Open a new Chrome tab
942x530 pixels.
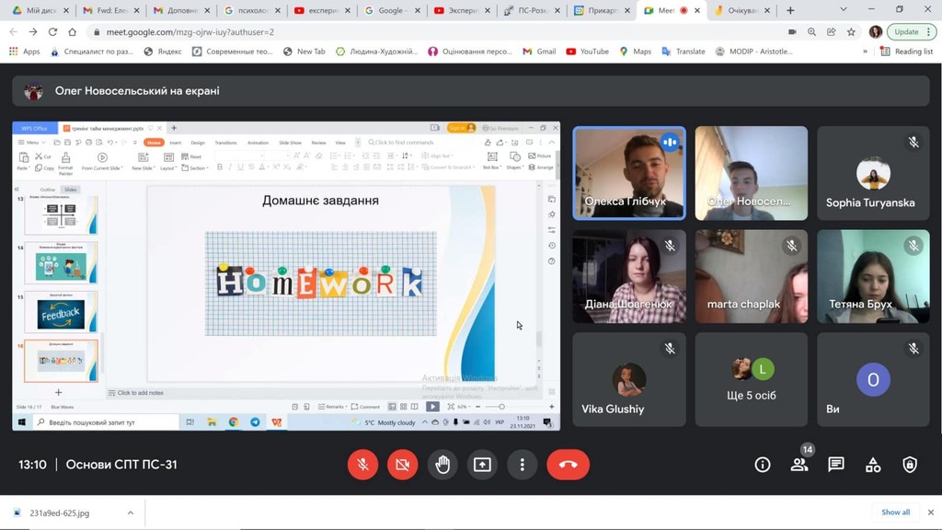(x=790, y=10)
